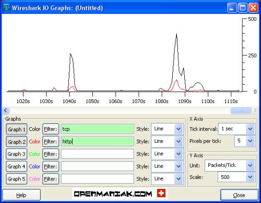261x203 pixels.
Task: Click the 1110s x-axis label
Action: tap(231, 101)
